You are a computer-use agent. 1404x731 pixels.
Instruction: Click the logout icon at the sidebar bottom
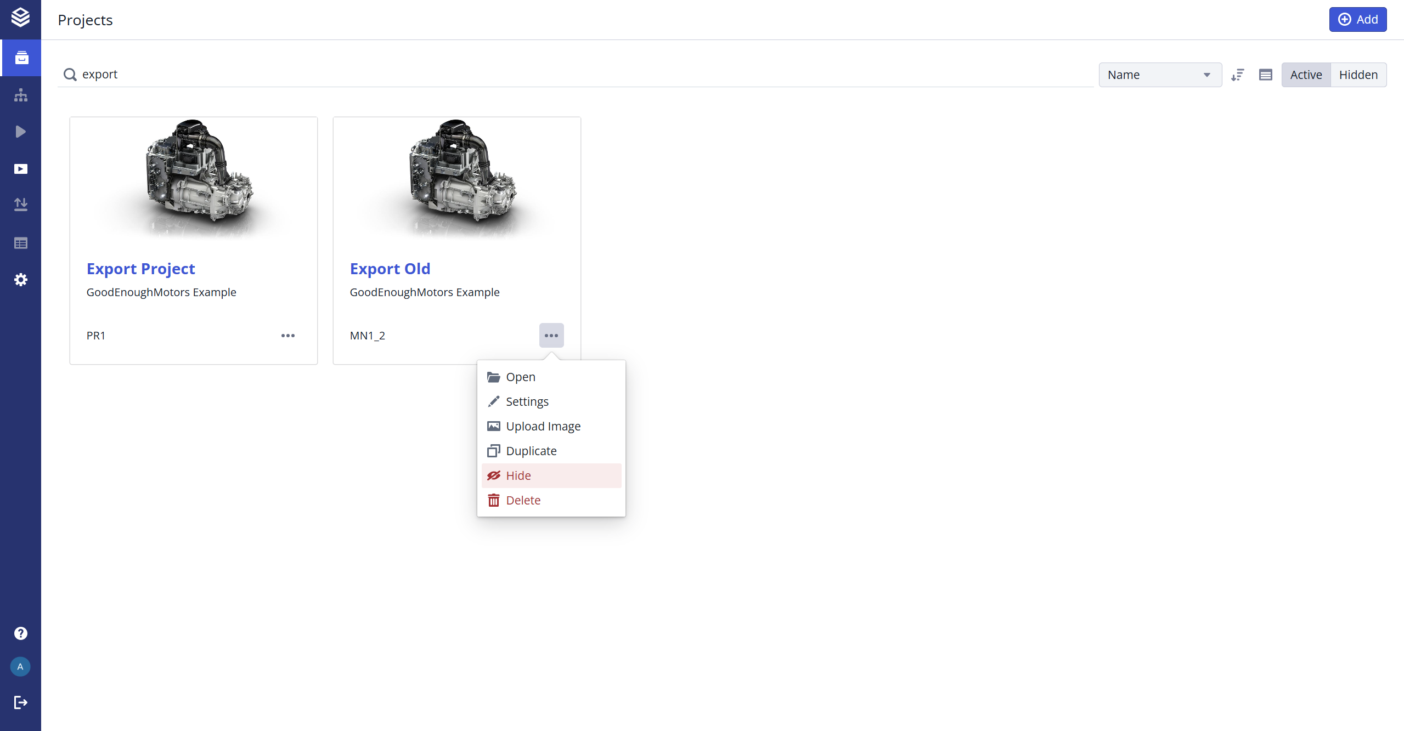(x=21, y=702)
